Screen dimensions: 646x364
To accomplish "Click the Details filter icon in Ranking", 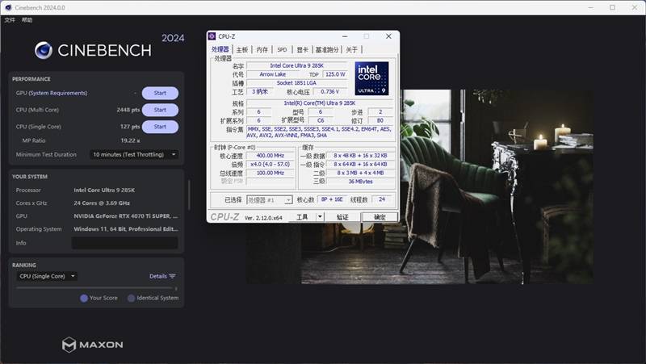I will coord(172,276).
